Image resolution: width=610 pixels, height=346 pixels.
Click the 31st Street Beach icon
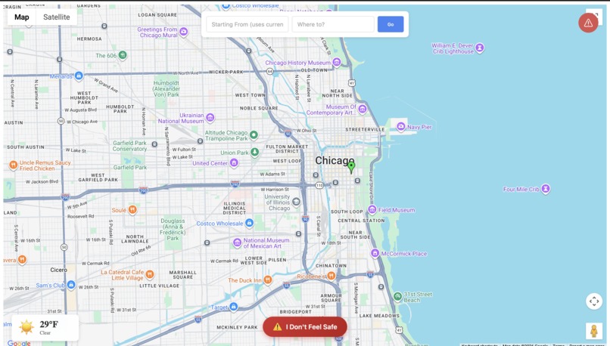(397, 297)
